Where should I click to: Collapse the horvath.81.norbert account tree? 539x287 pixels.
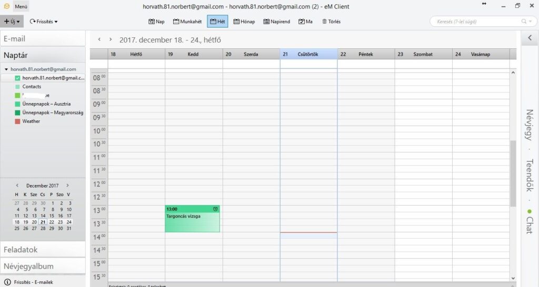click(x=6, y=69)
